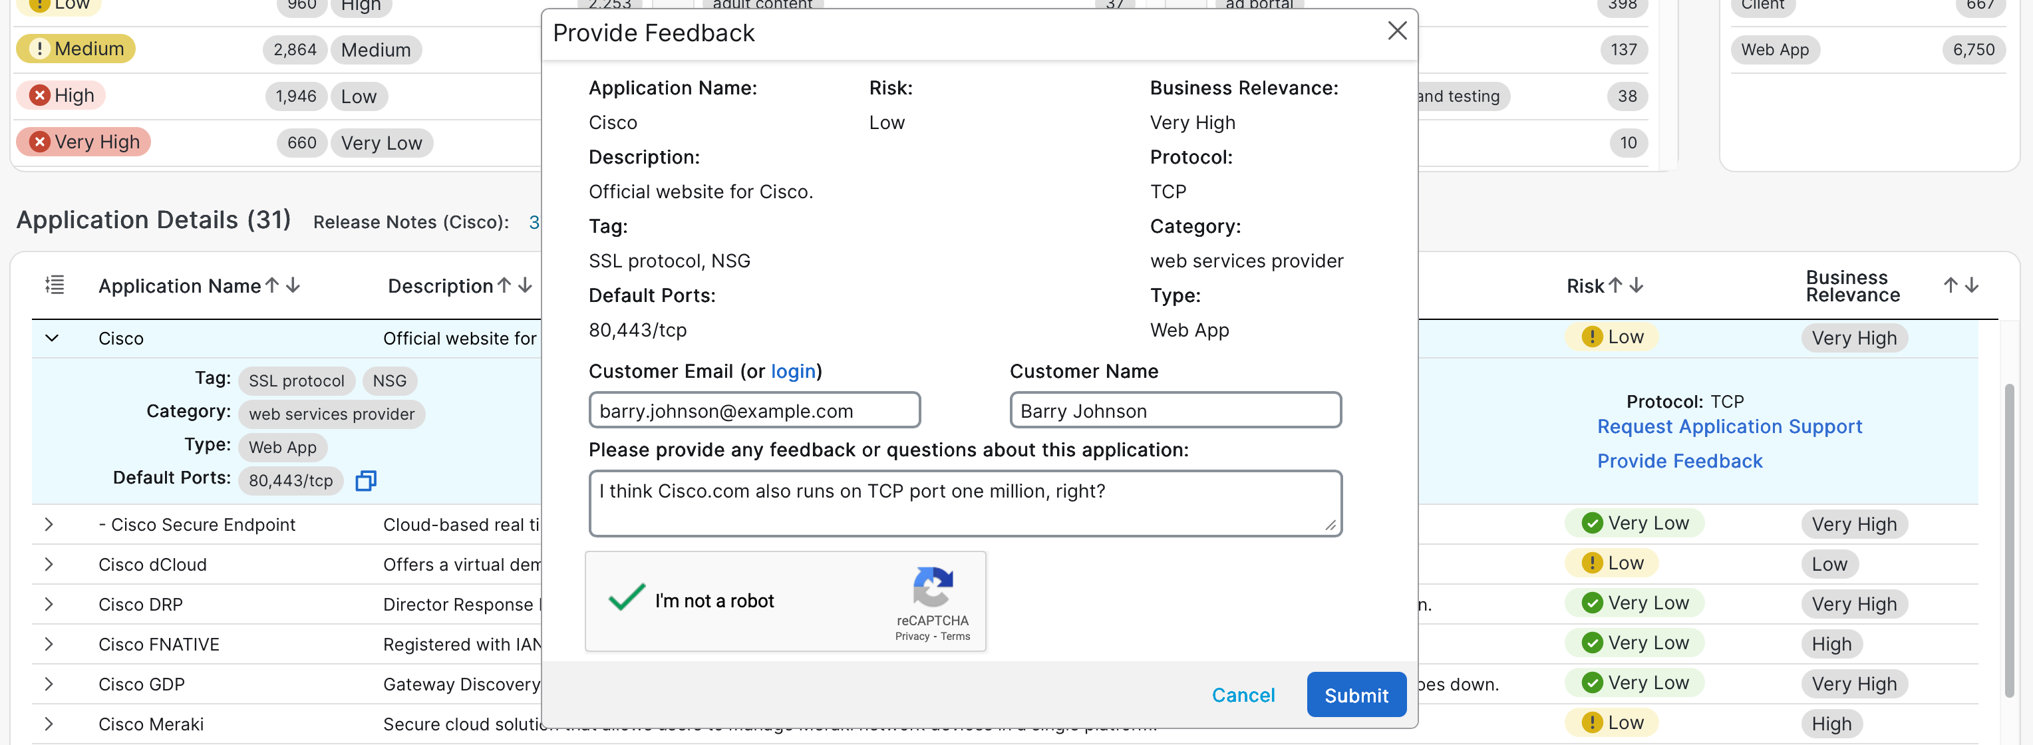The height and width of the screenshot is (745, 2033).
Task: Open the Request Application Support link
Action: coord(1729,426)
